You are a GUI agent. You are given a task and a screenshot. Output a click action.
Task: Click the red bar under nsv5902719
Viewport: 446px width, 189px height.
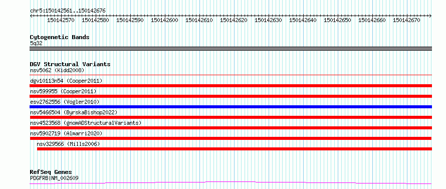[231, 138]
